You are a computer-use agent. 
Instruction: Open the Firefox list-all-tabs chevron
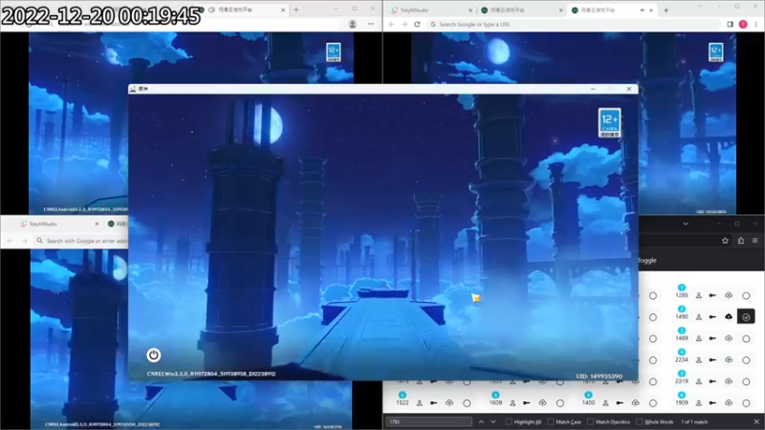[686, 224]
